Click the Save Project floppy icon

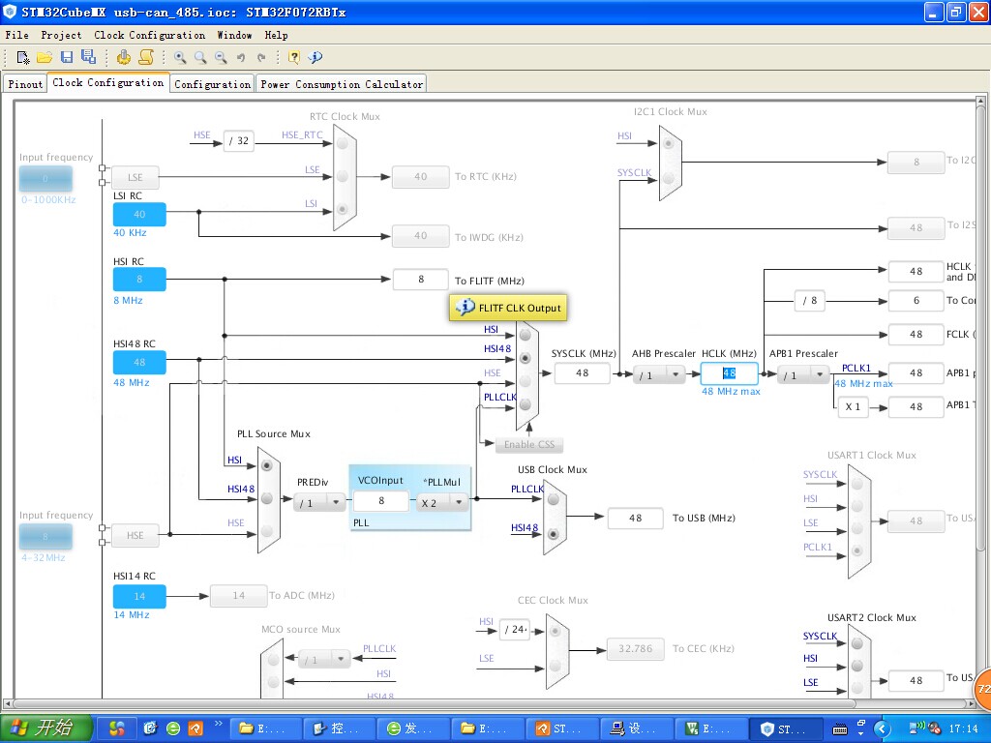click(x=67, y=57)
